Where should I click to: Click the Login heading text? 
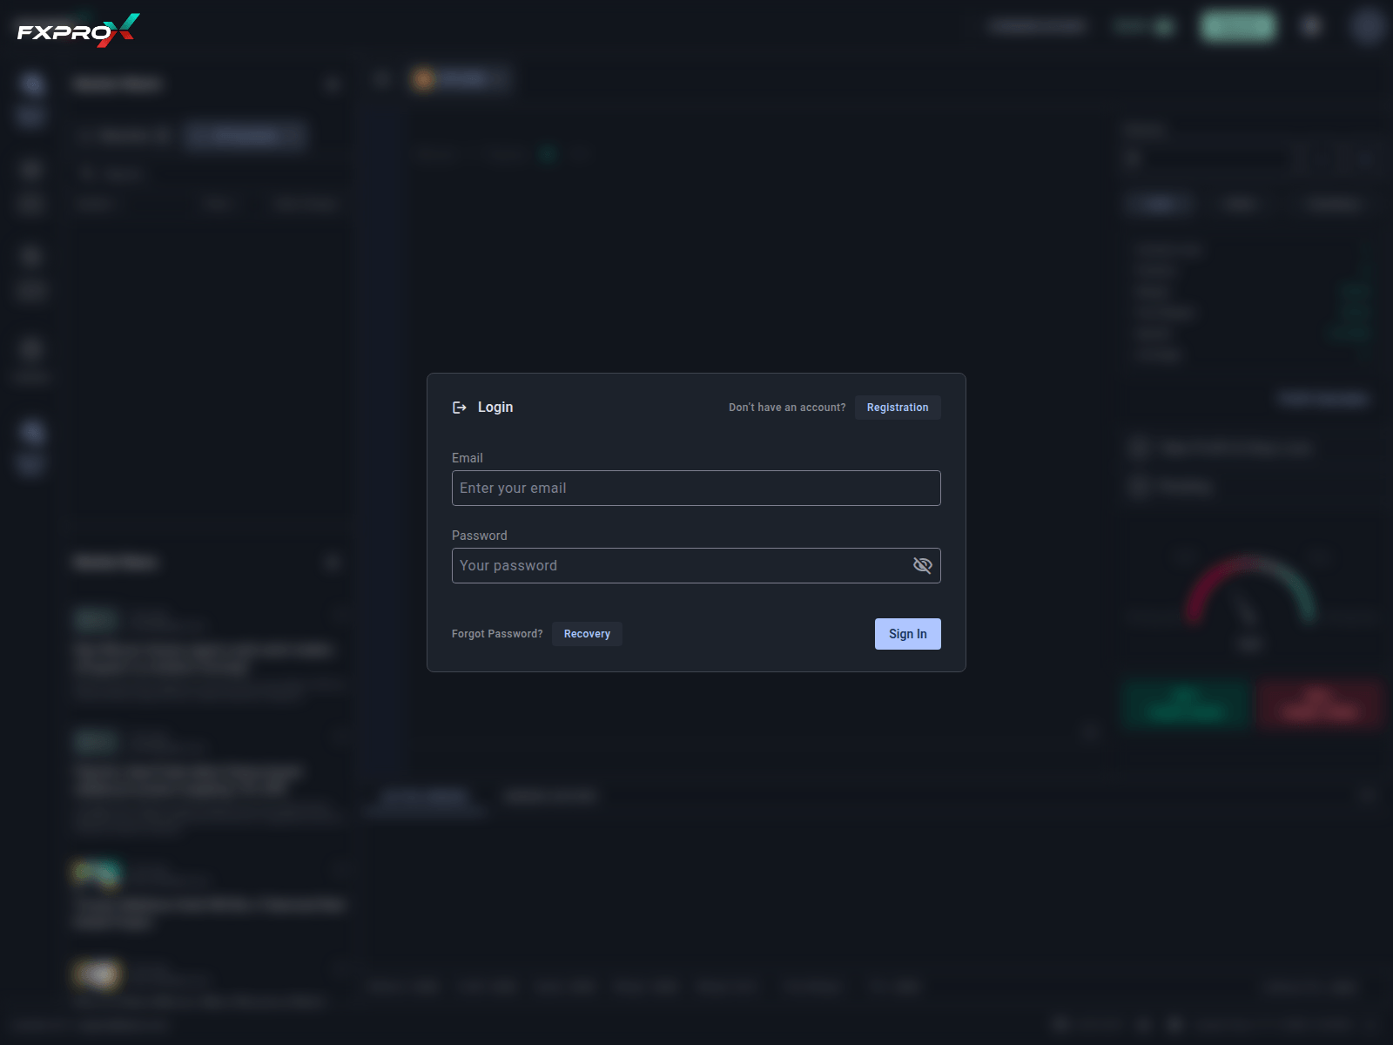[x=495, y=408]
